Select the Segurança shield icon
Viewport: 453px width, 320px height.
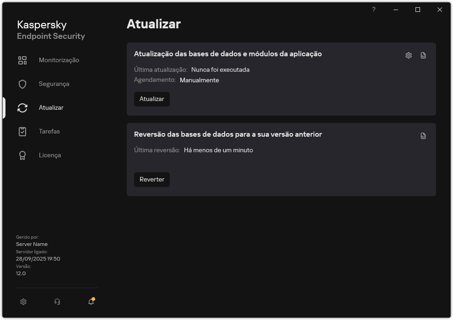[22, 84]
